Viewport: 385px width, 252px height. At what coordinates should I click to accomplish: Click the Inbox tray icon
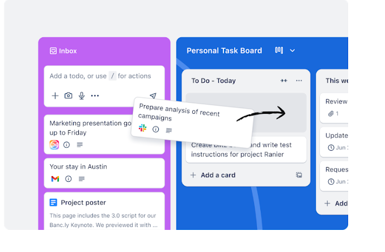53,51
